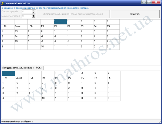The image size is (162, 124).
Task: Click window resize grip in status bar
Action: [x=160, y=122]
